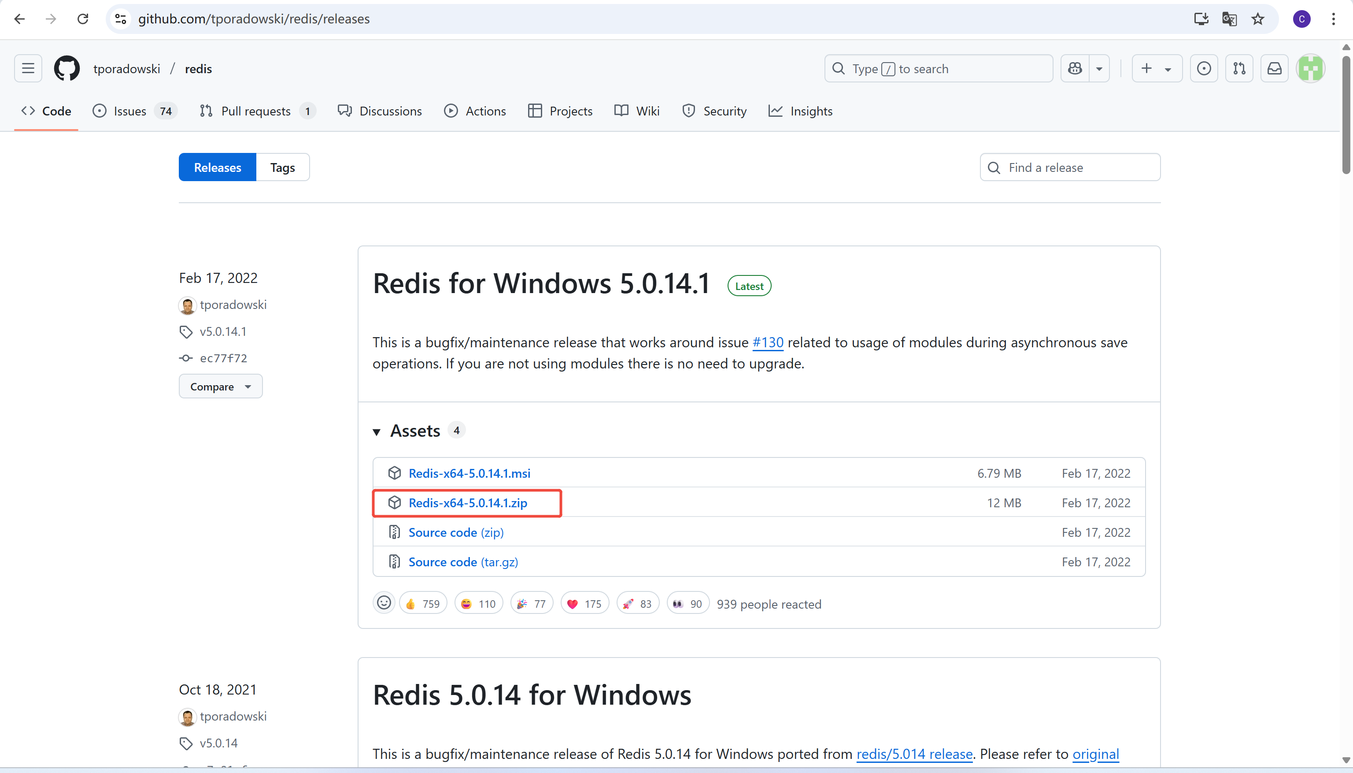Open tporadowski owner link in header
Image resolution: width=1353 pixels, height=773 pixels.
click(126, 68)
